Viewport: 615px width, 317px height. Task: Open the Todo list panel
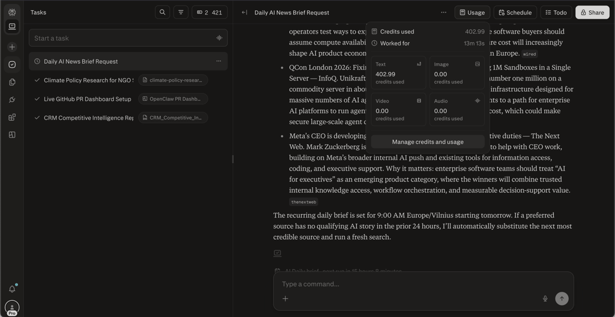[x=556, y=12]
